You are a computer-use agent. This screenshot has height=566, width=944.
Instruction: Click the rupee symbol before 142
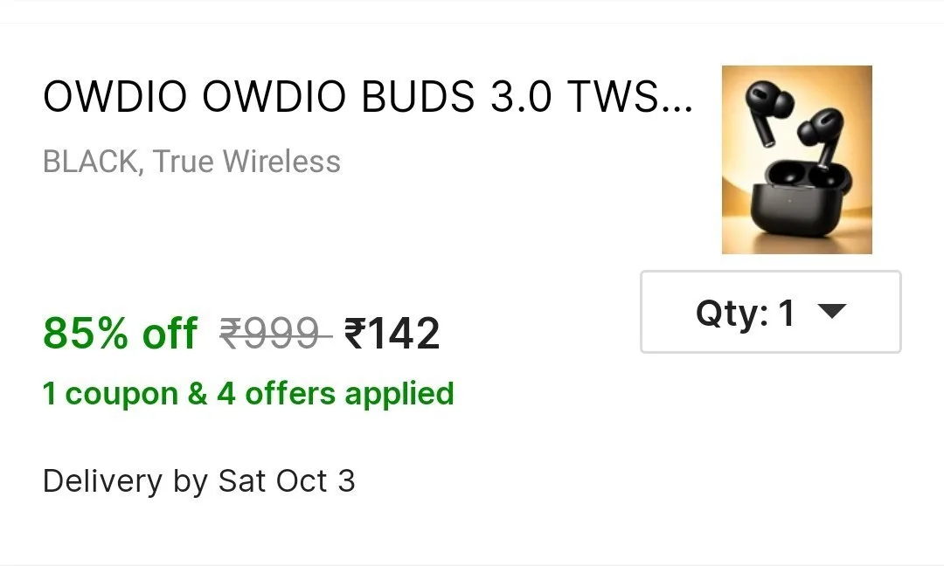click(354, 333)
